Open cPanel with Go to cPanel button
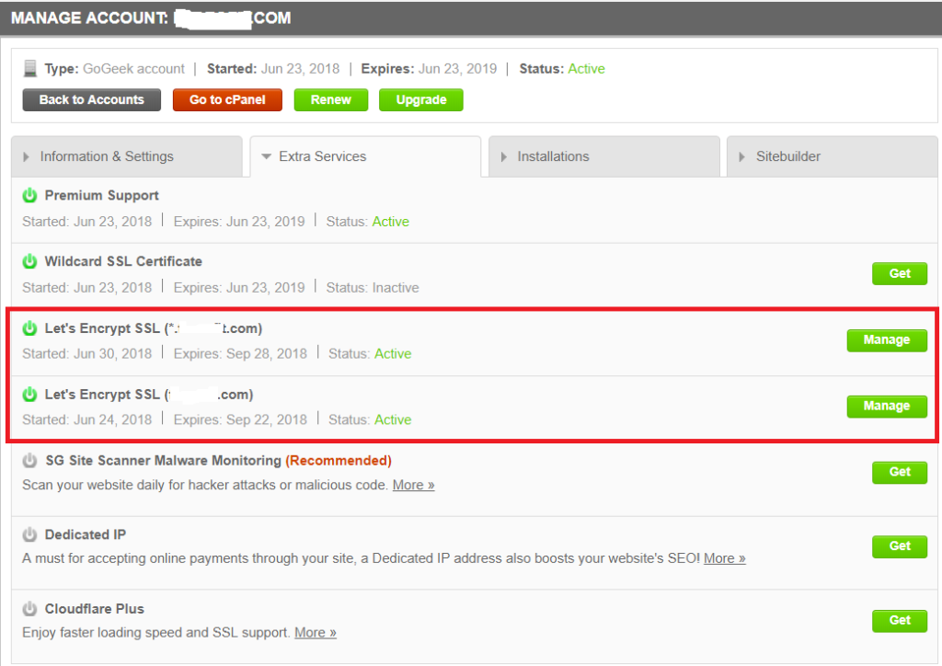 coord(227,99)
